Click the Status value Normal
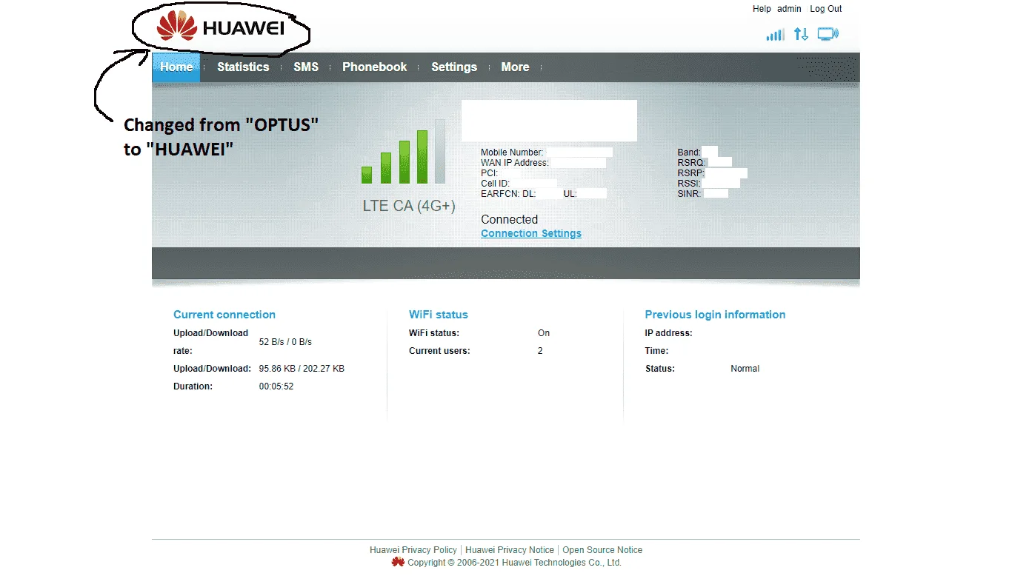The image size is (1012, 576). (x=745, y=369)
